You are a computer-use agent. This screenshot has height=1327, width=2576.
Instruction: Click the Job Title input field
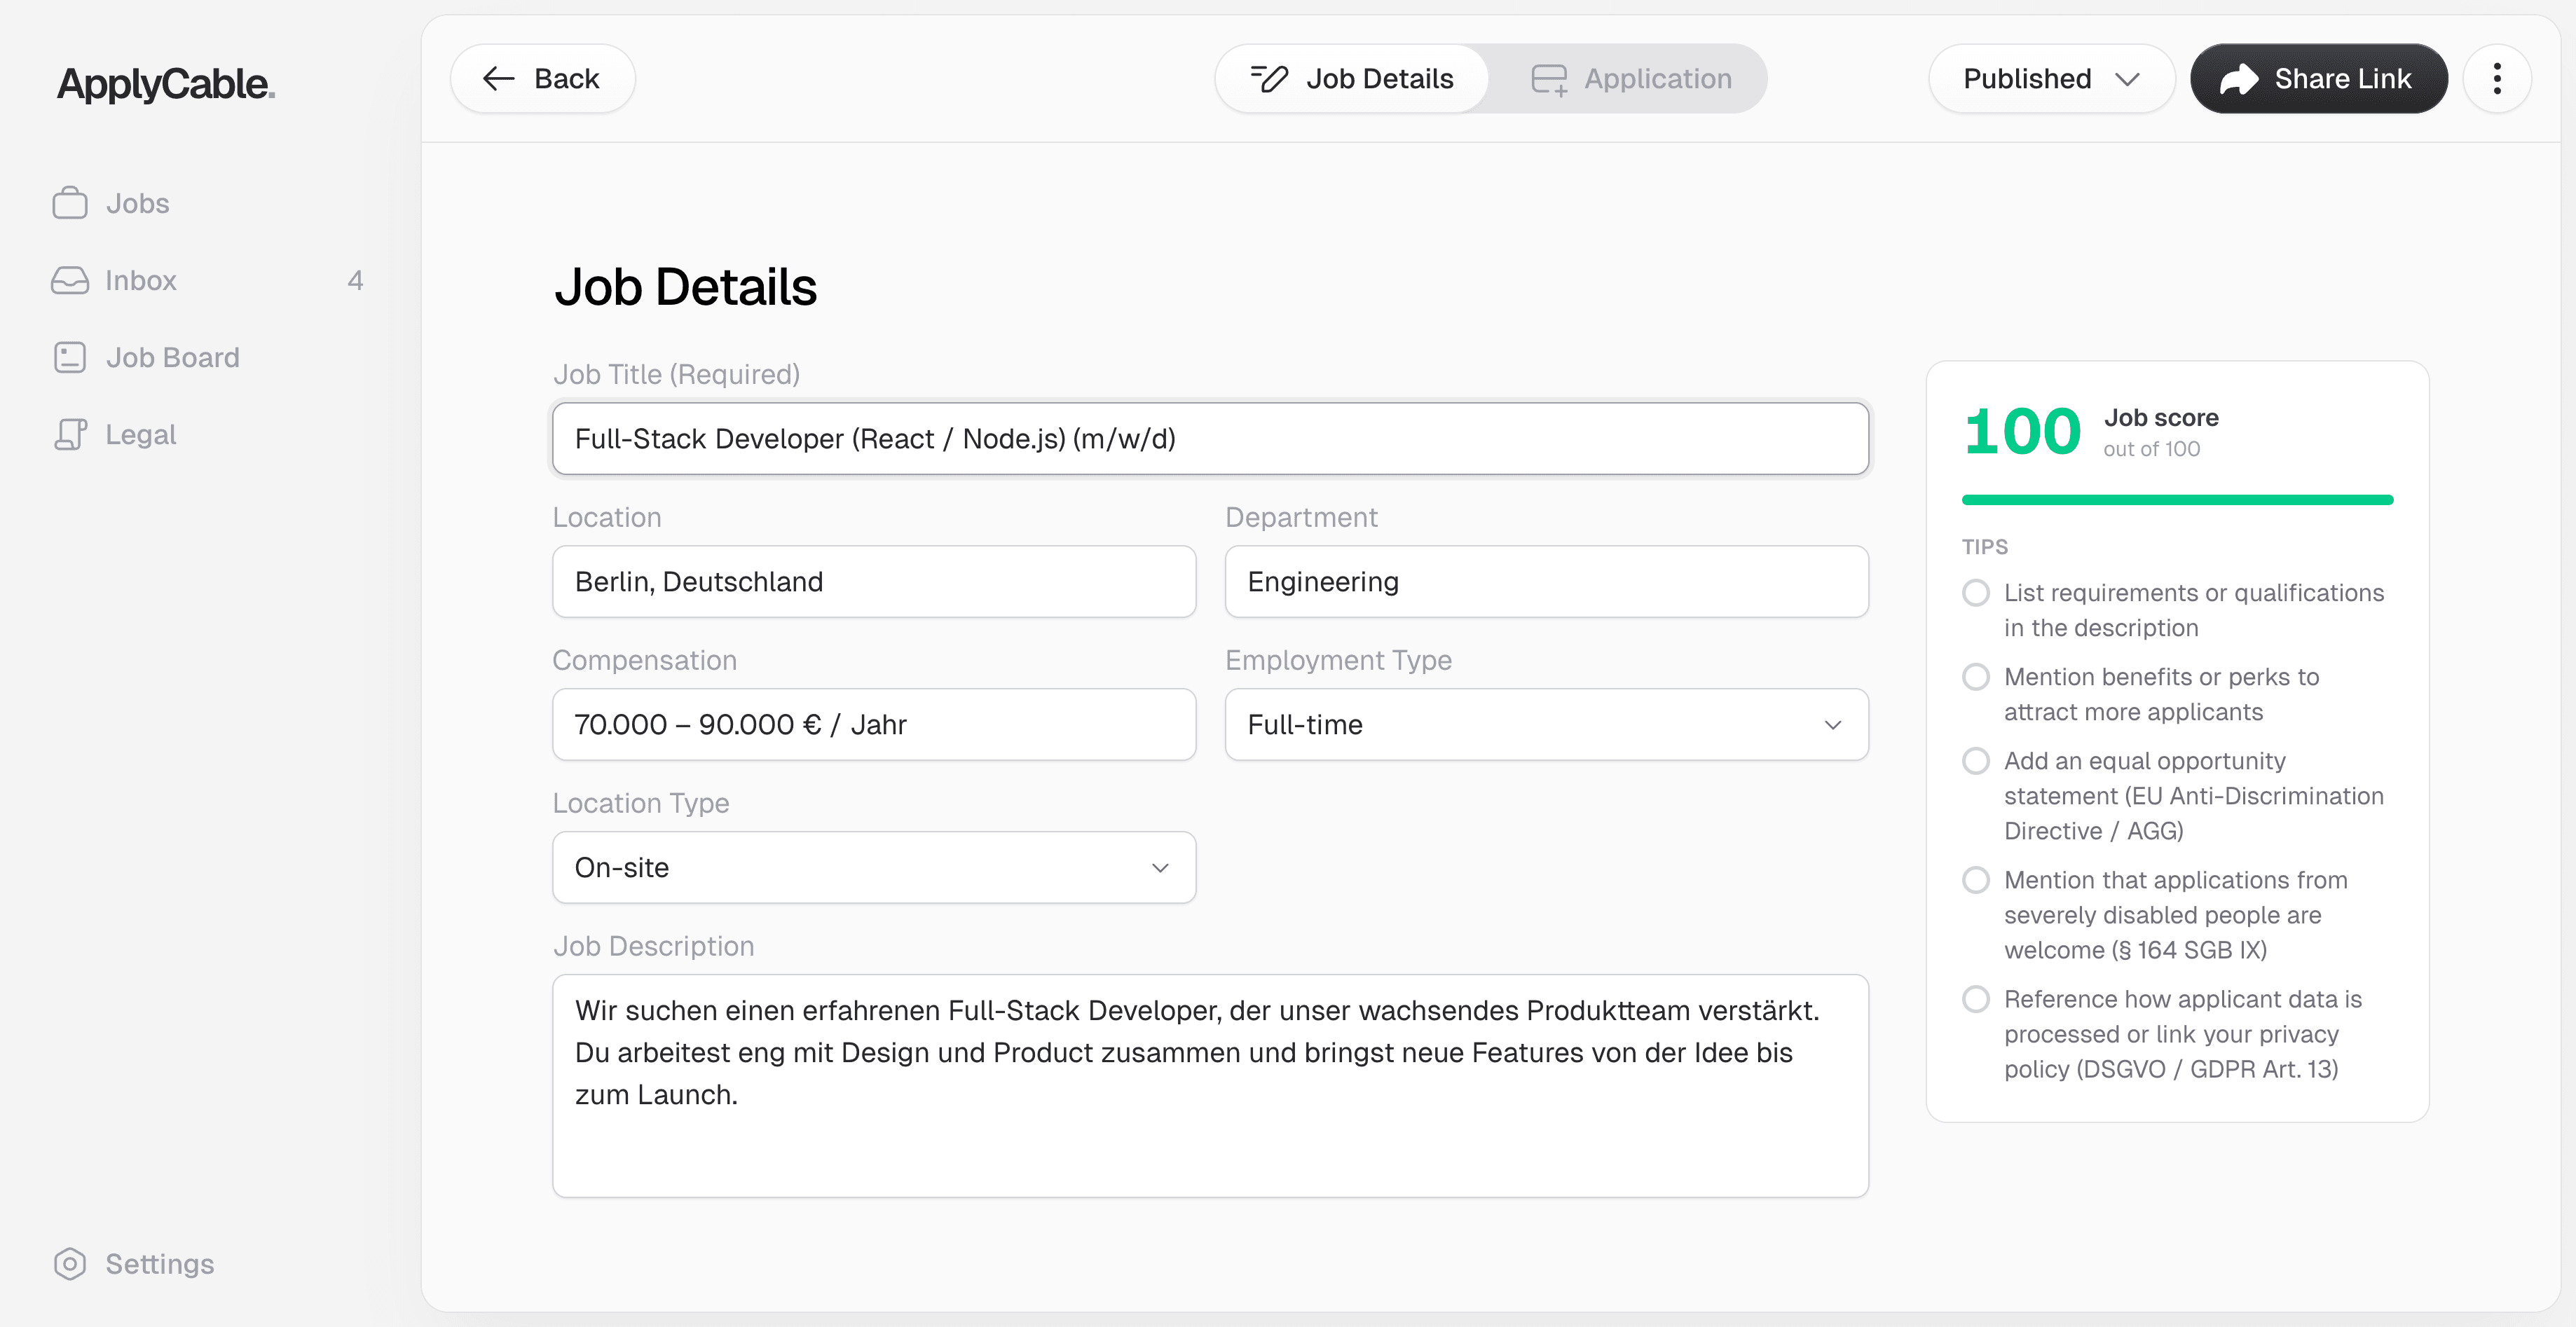[x=1210, y=438]
